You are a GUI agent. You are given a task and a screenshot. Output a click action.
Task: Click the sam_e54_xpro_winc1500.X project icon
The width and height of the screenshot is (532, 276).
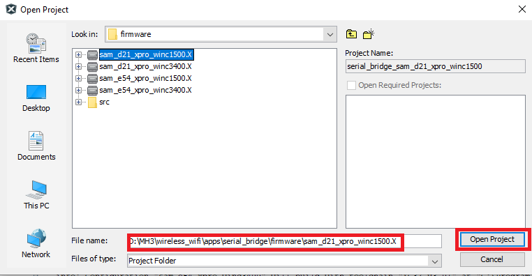pos(92,78)
